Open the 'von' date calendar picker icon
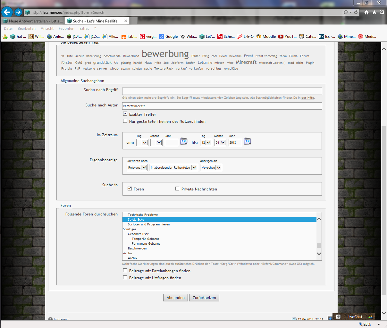 pyautogui.click(x=184, y=141)
